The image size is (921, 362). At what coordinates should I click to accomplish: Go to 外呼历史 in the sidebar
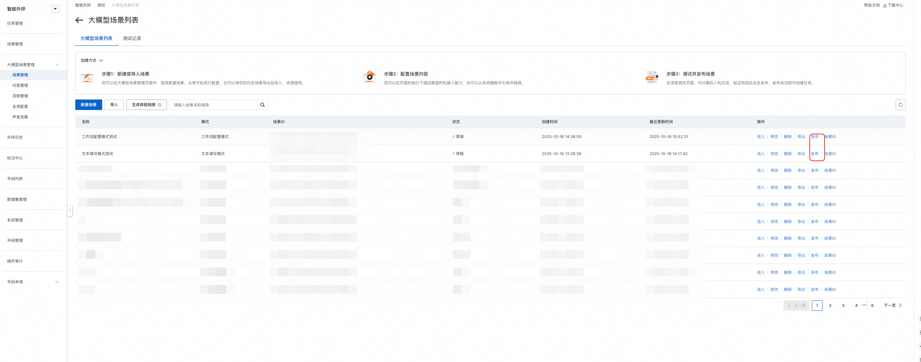coord(15,137)
